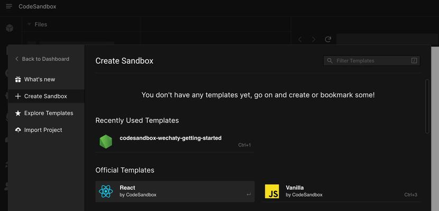Click the CodeSandbox title in the header

coord(38,6)
